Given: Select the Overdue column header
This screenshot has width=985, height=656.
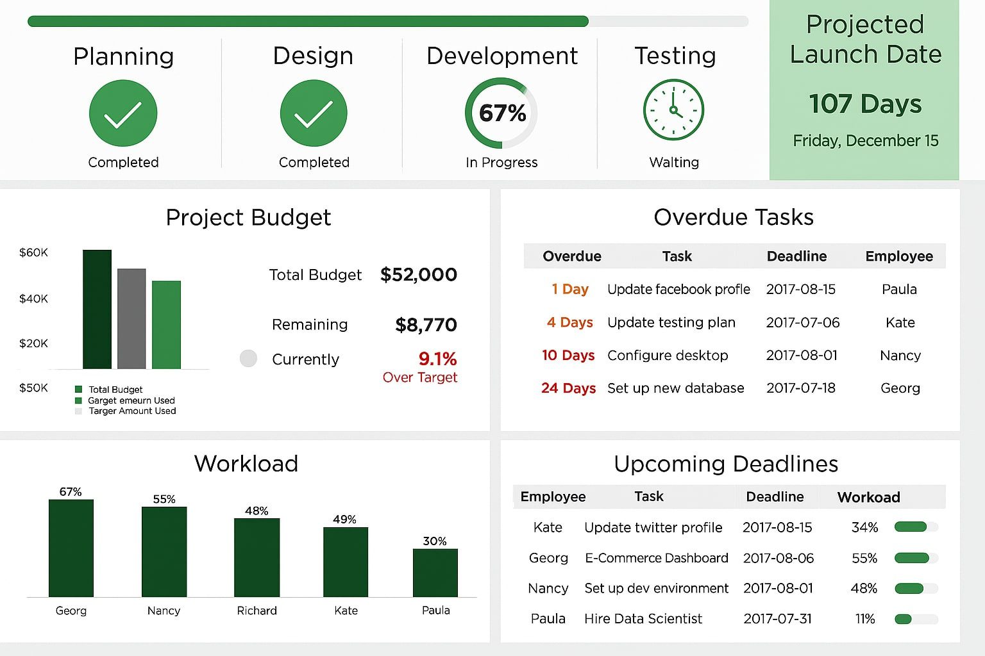Looking at the screenshot, I should pos(571,256).
